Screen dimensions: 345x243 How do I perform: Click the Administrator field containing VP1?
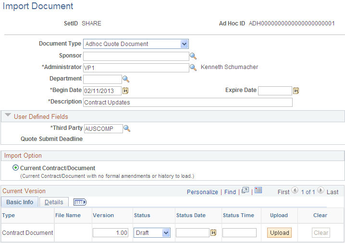[136, 68]
